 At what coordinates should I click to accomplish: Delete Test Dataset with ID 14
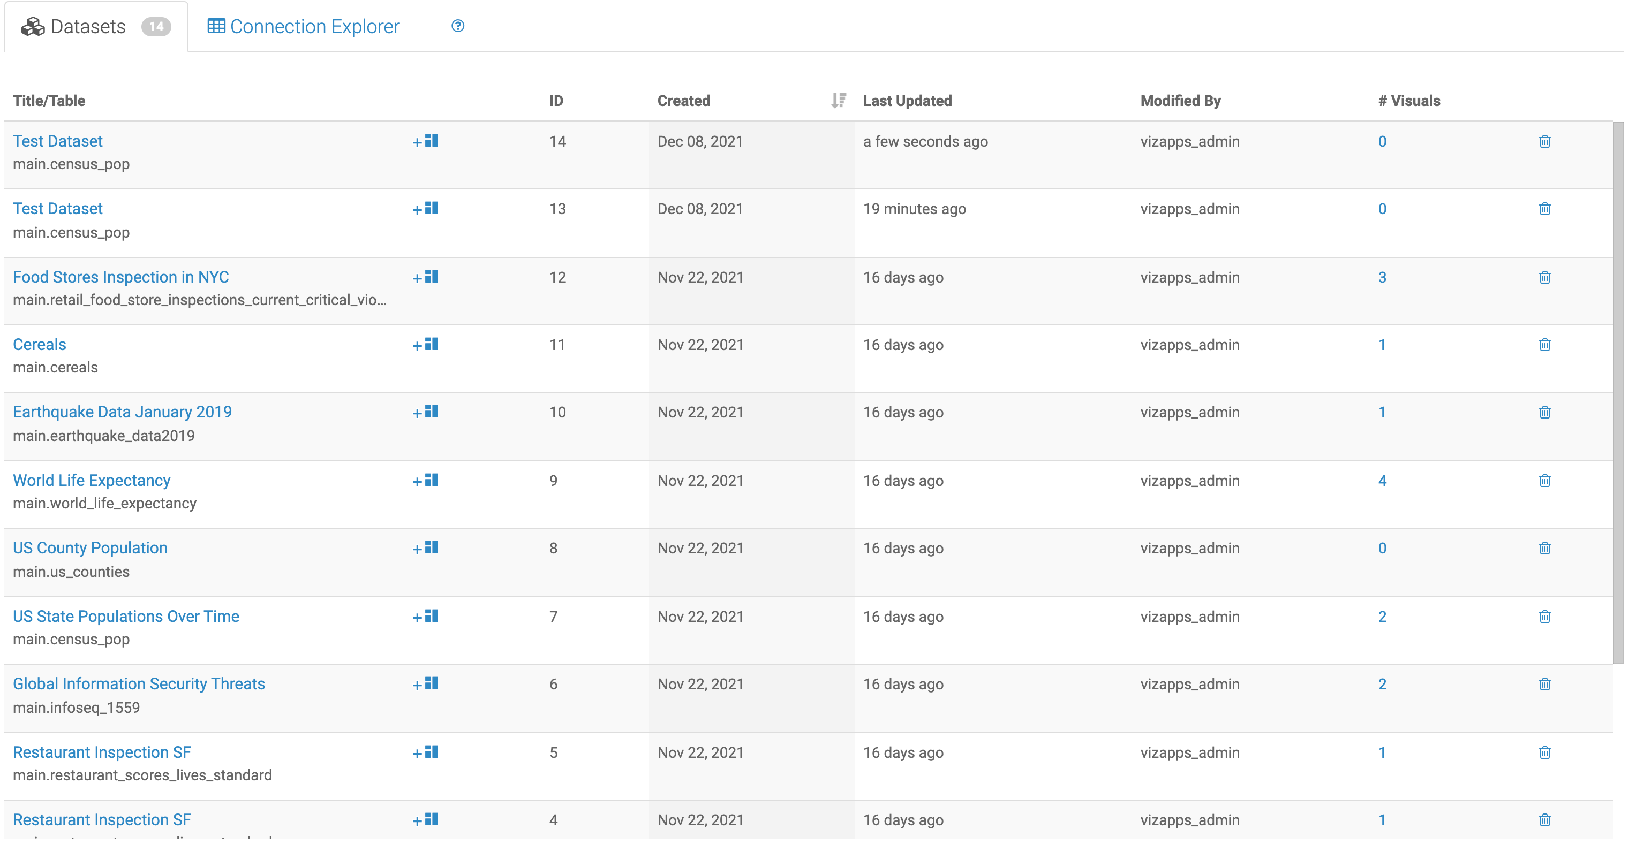point(1544,141)
